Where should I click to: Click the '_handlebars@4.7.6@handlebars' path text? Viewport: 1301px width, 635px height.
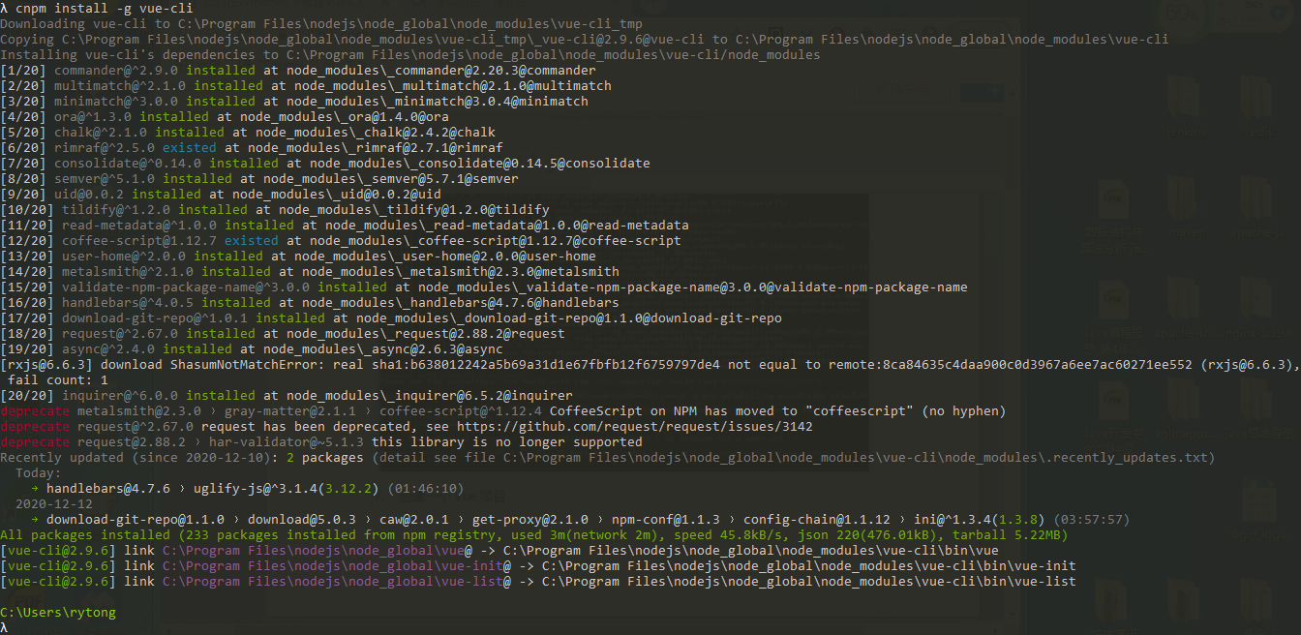coord(511,302)
